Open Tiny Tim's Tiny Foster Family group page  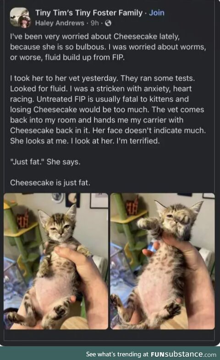pos(89,13)
